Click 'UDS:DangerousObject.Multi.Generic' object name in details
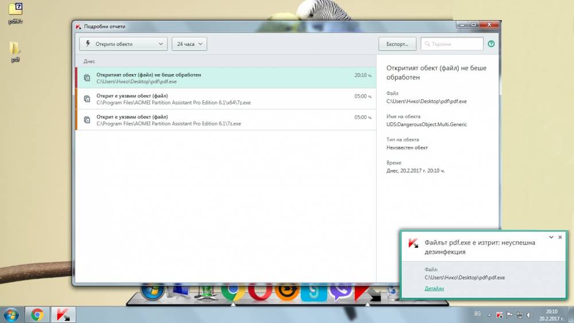The image size is (574, 323). [x=426, y=124]
